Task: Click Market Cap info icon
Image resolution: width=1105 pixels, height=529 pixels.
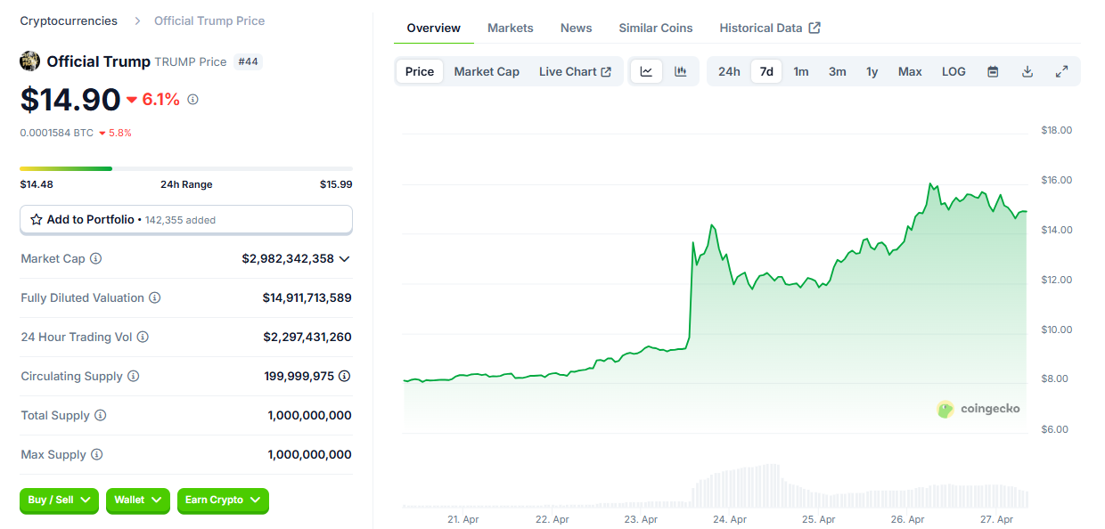Action: [96, 258]
